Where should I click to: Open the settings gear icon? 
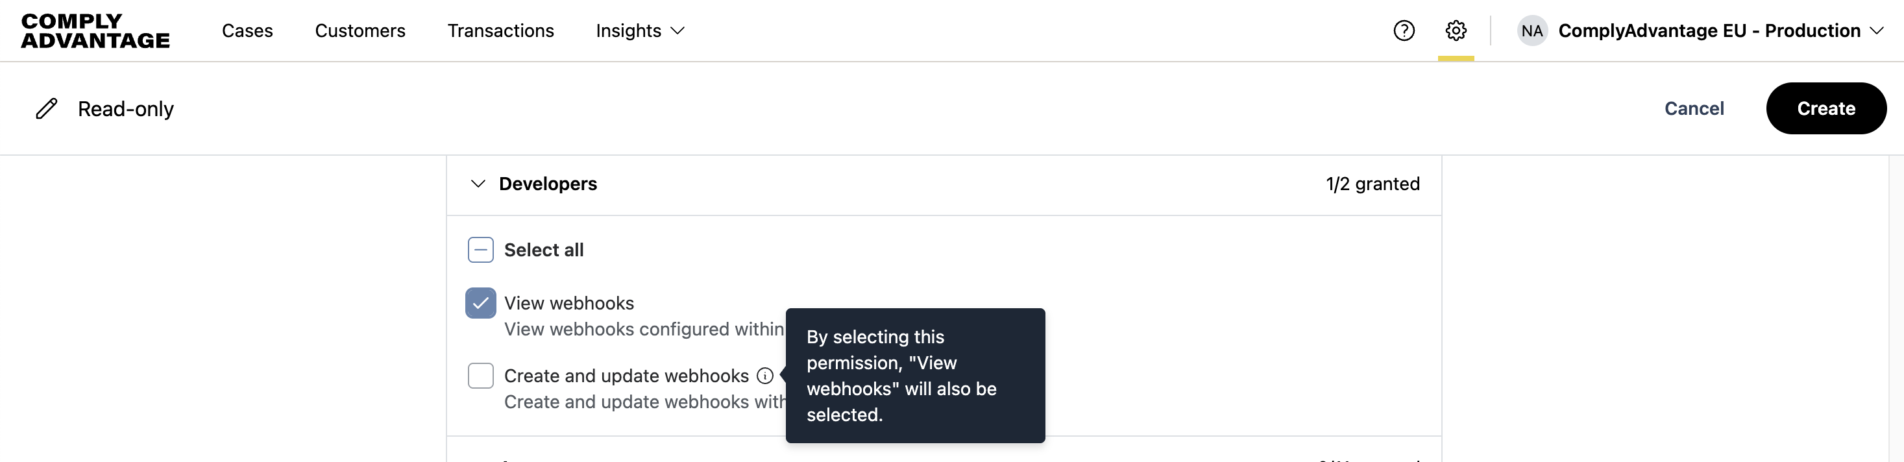[1456, 30]
